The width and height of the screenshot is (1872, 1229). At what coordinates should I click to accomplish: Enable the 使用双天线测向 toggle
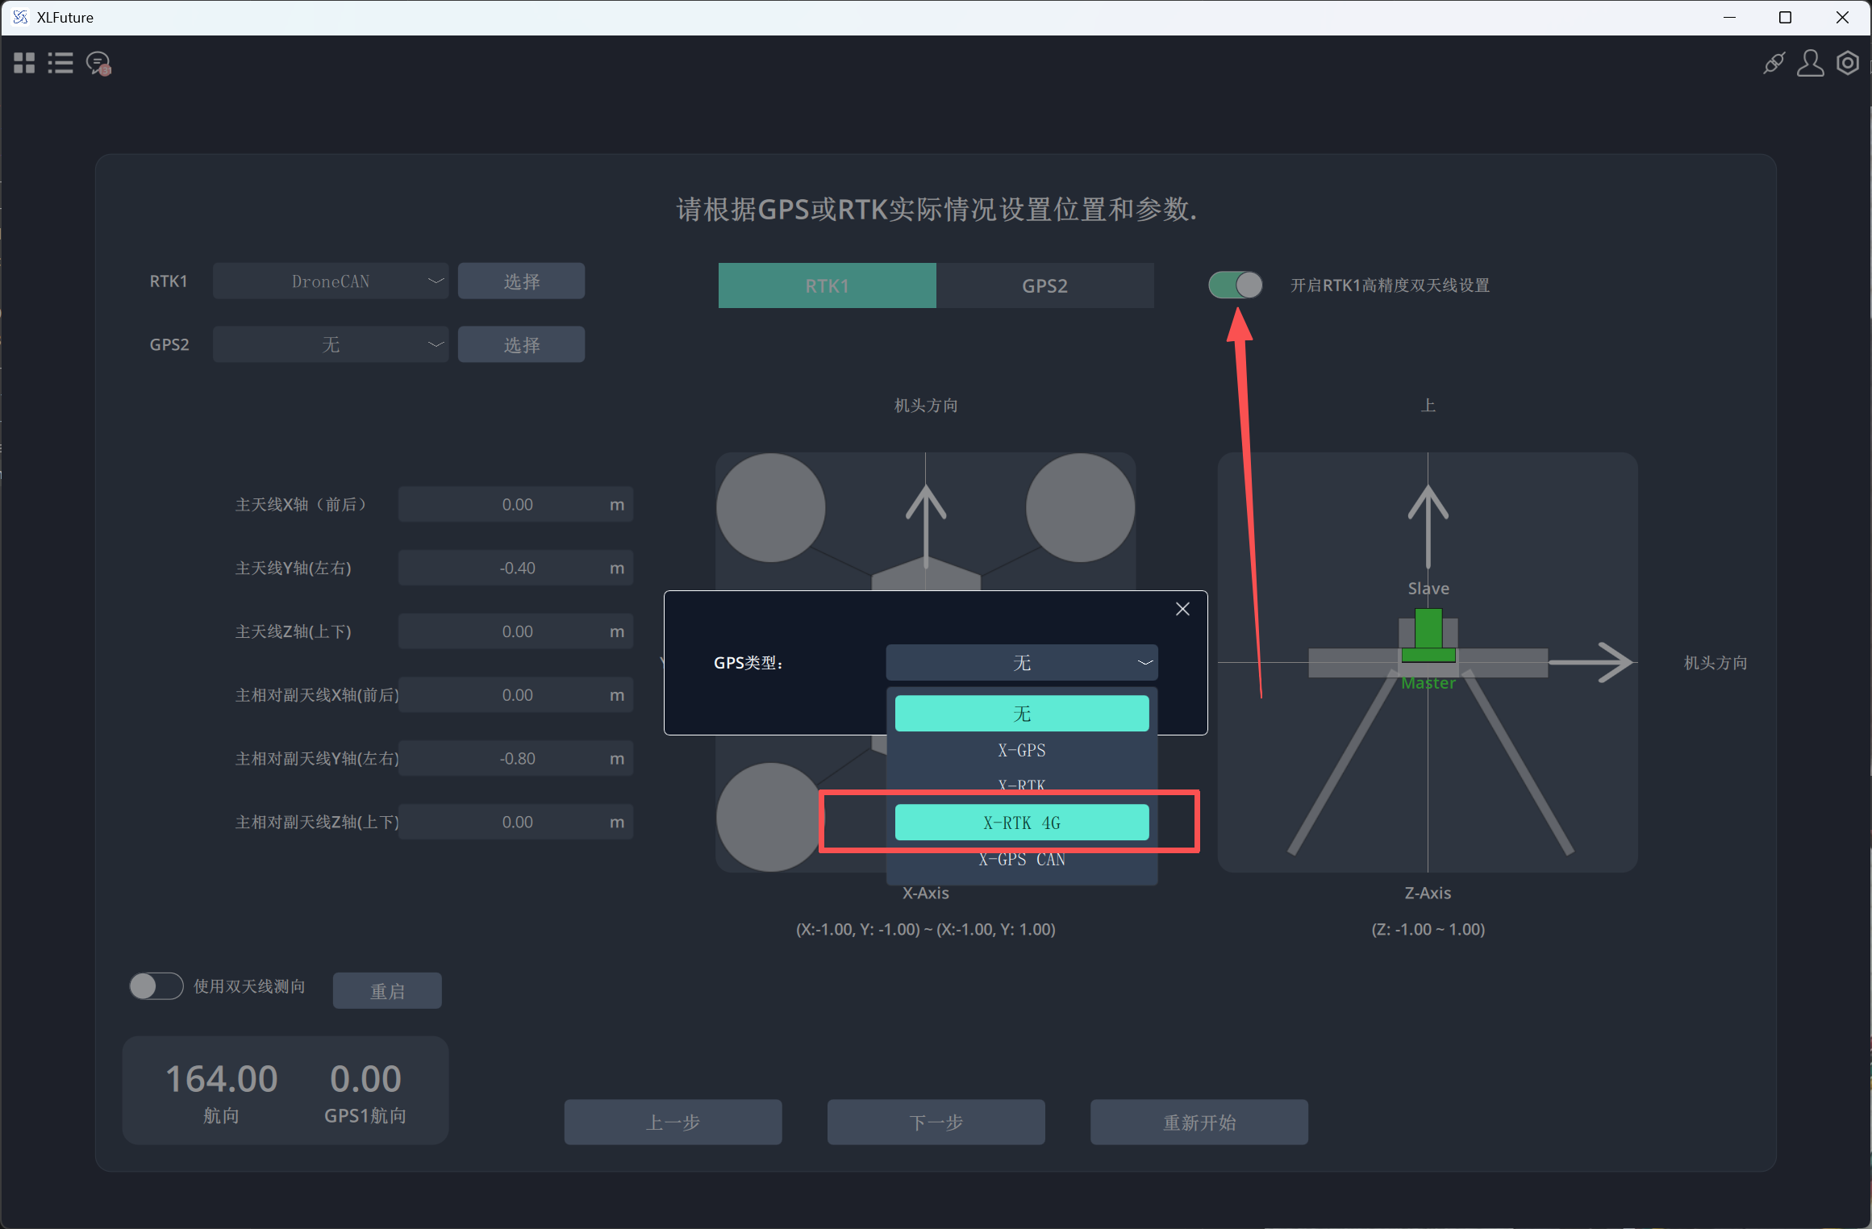pos(156,986)
